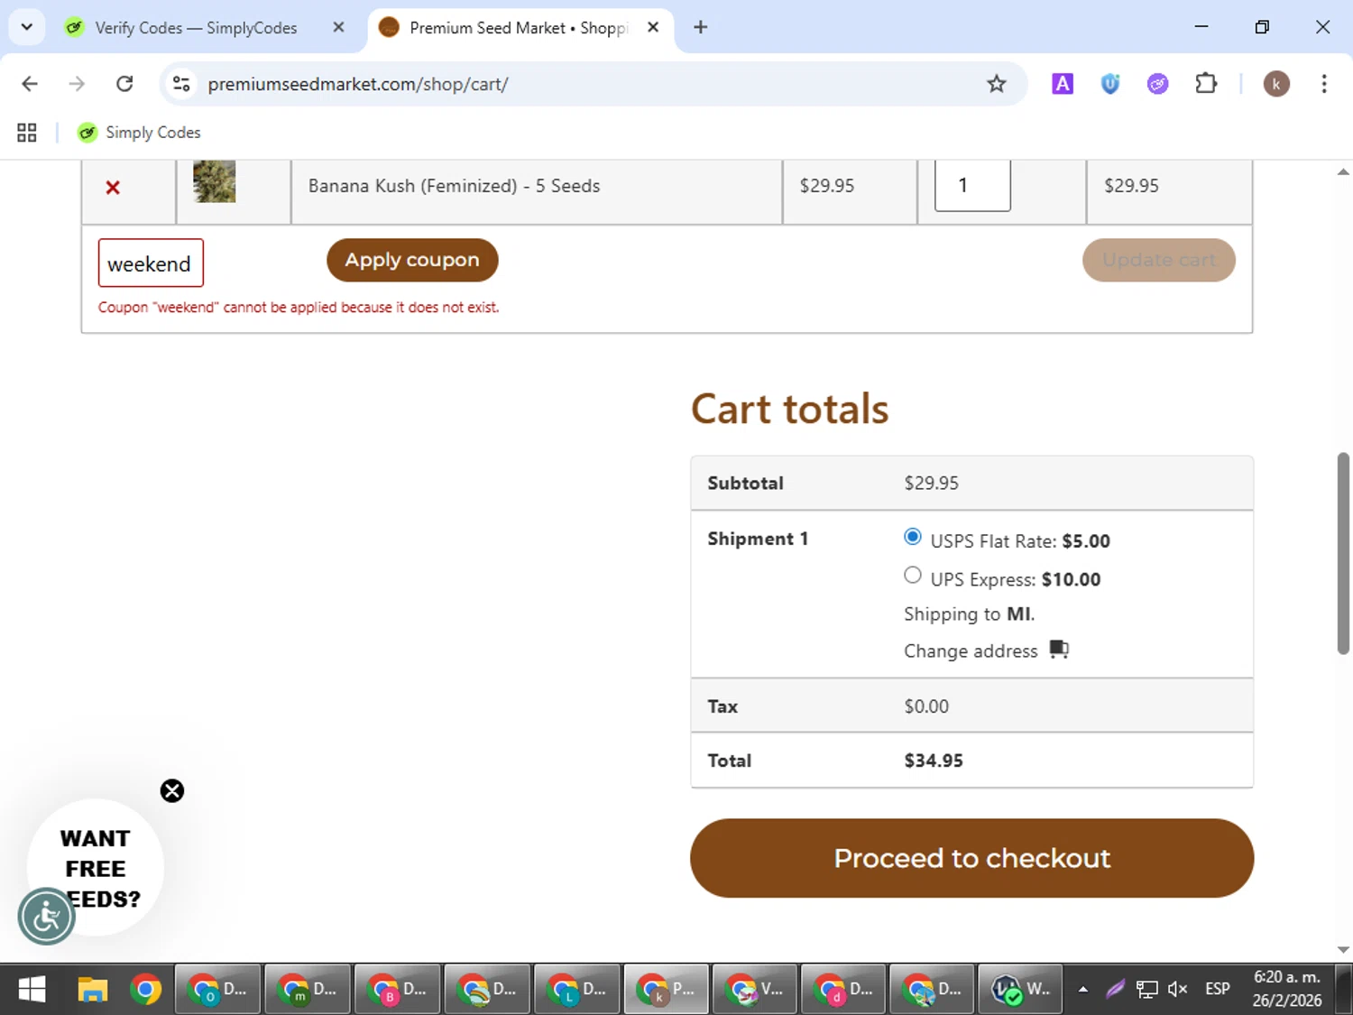Change the ESP keyboard language
This screenshot has height=1015, width=1353.
point(1218,990)
